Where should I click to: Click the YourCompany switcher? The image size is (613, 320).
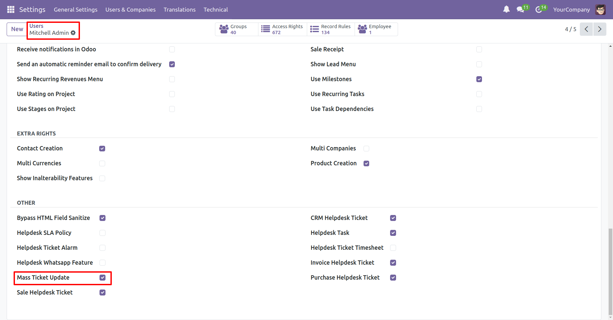click(572, 10)
